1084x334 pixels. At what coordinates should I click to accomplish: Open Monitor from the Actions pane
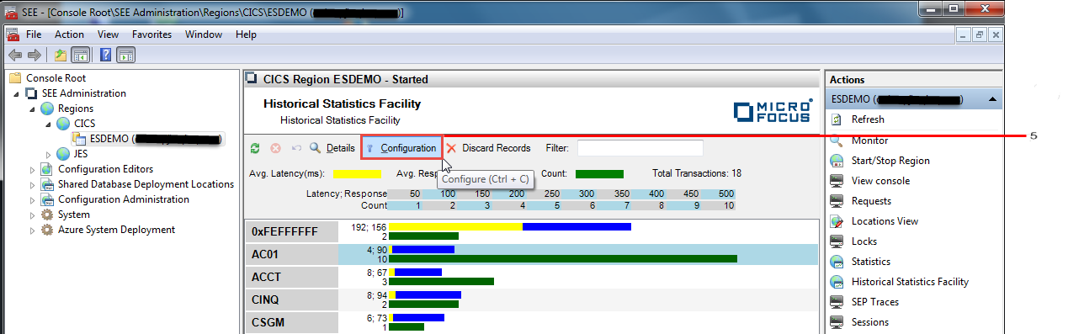(869, 140)
